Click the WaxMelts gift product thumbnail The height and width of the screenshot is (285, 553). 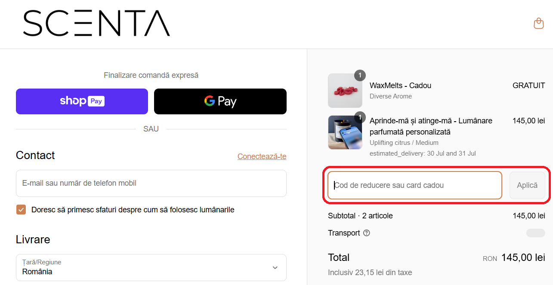[x=345, y=91]
